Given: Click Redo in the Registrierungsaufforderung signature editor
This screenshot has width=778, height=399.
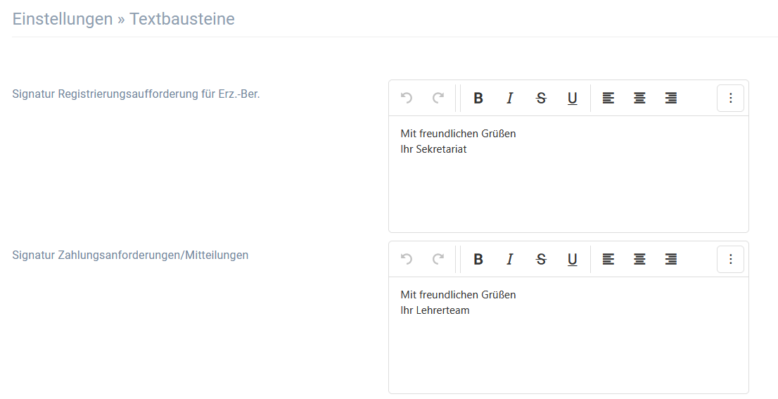Looking at the screenshot, I should point(438,99).
